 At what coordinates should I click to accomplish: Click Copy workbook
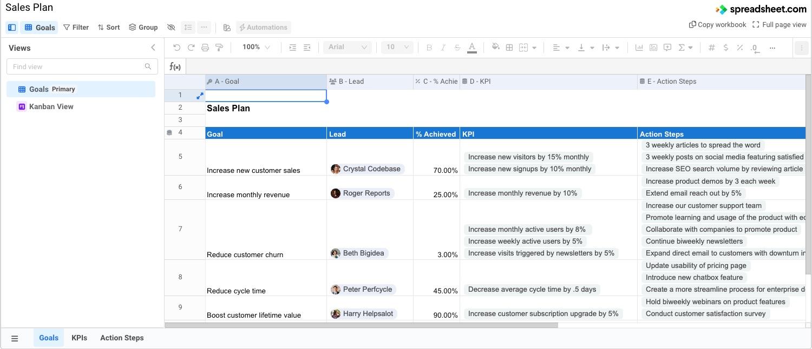click(x=717, y=24)
